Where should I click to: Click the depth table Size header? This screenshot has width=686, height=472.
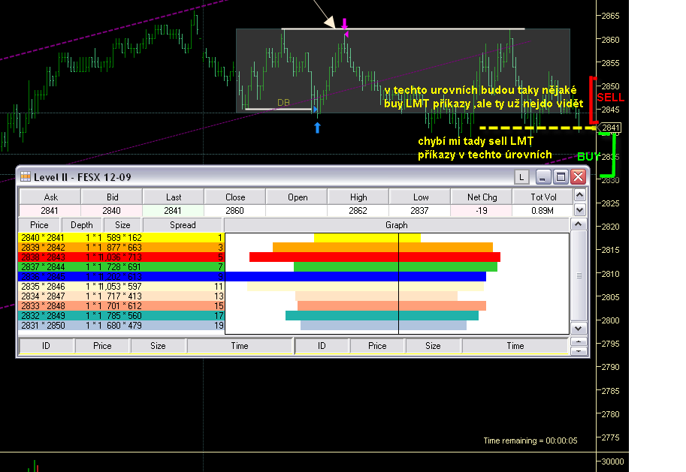pos(122,225)
